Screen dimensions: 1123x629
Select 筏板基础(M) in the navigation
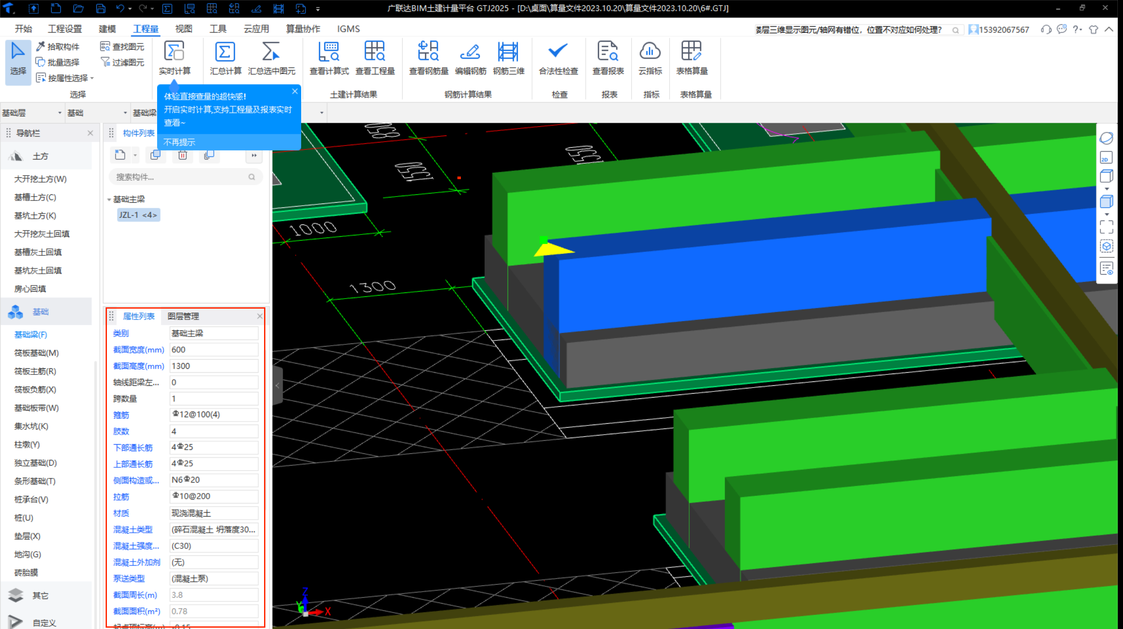tap(36, 353)
